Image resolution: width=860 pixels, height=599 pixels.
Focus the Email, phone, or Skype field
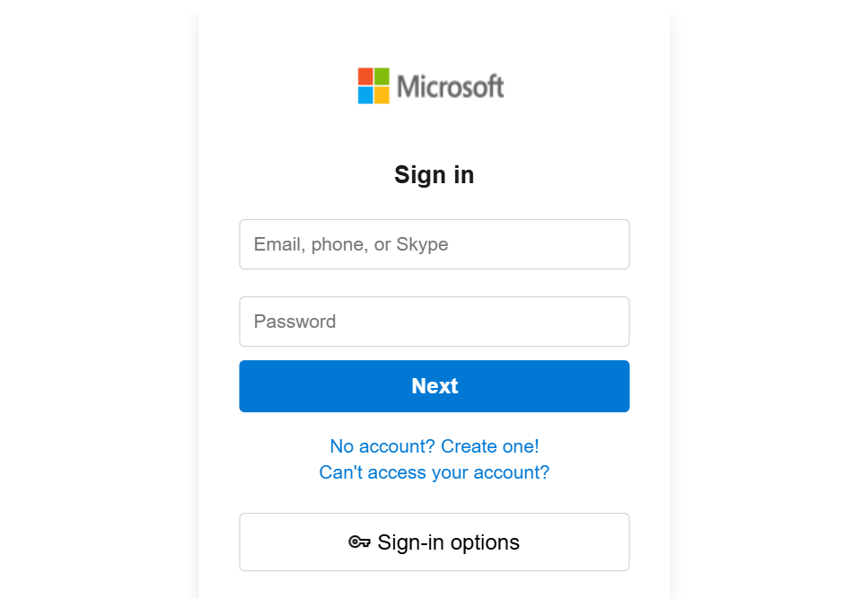click(x=434, y=244)
